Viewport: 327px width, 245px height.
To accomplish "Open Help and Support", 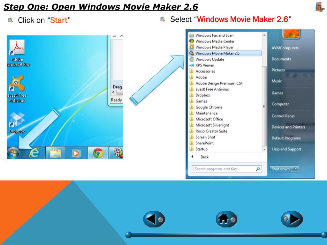I will [x=286, y=149].
